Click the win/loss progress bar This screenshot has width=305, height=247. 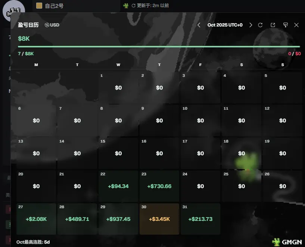(159, 47)
